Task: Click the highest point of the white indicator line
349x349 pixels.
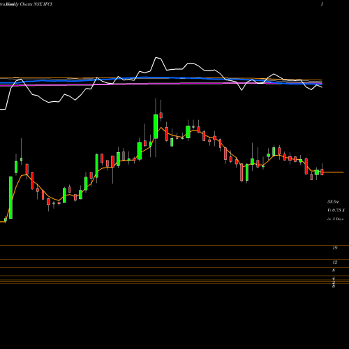Action: coord(156,57)
